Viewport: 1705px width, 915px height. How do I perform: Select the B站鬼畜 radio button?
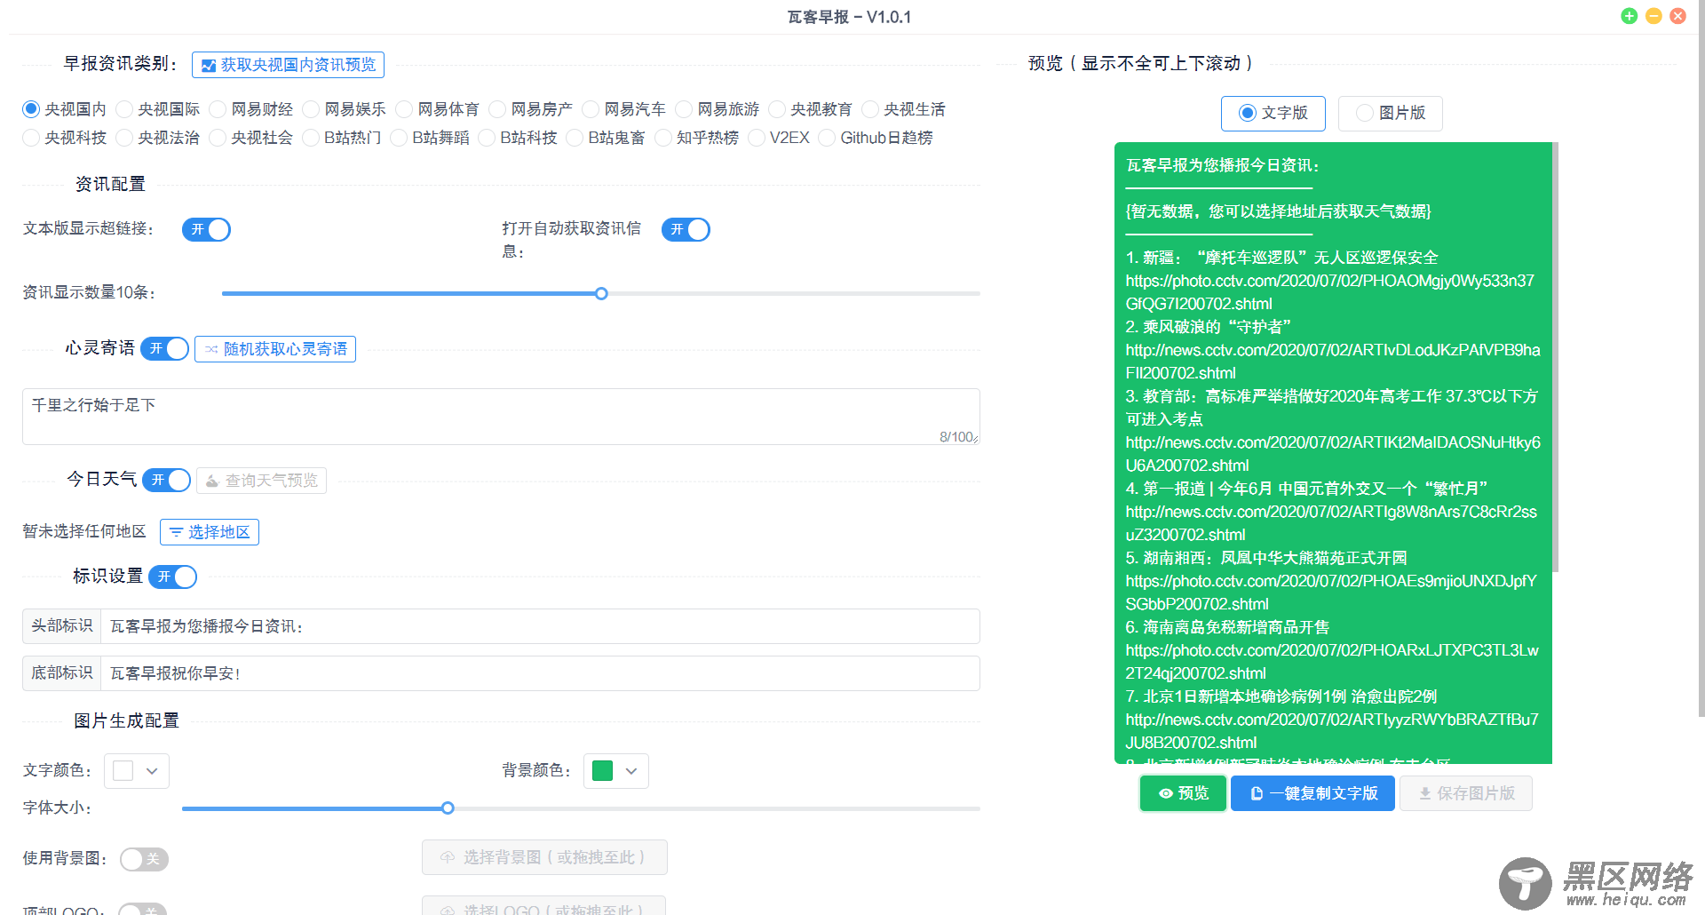(606, 138)
